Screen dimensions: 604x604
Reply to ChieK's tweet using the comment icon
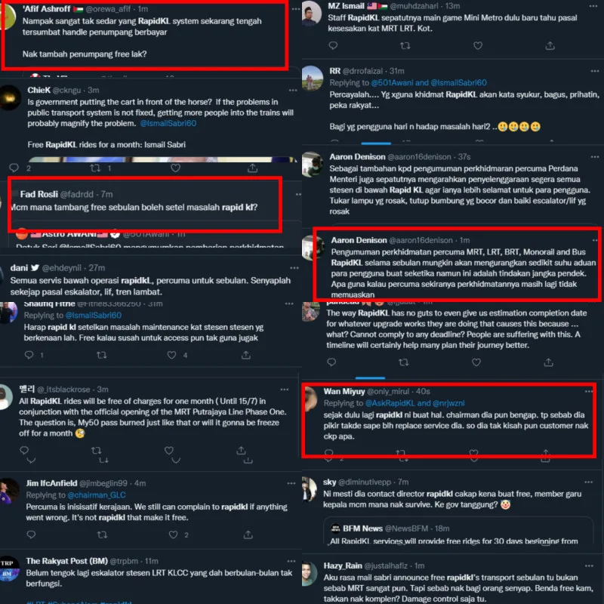point(14,168)
